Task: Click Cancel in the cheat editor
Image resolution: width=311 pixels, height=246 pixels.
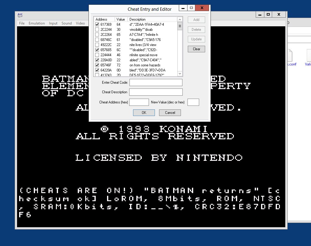Action: pyautogui.click(x=170, y=113)
